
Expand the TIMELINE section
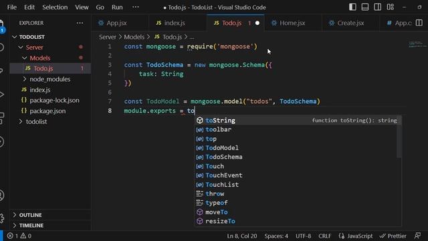pyautogui.click(x=51, y=226)
